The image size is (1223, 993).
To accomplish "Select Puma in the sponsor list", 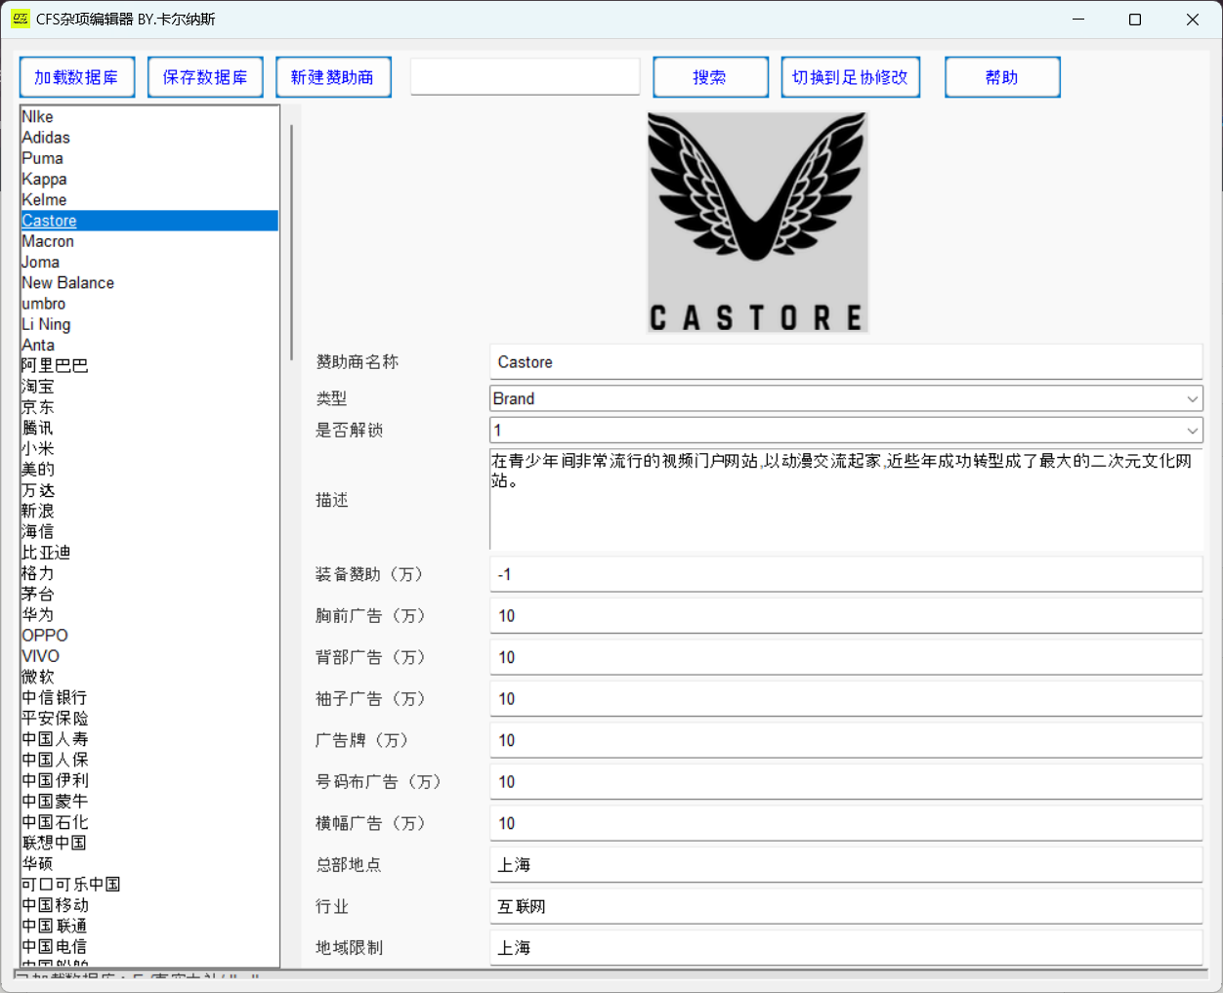I will click(x=149, y=158).
